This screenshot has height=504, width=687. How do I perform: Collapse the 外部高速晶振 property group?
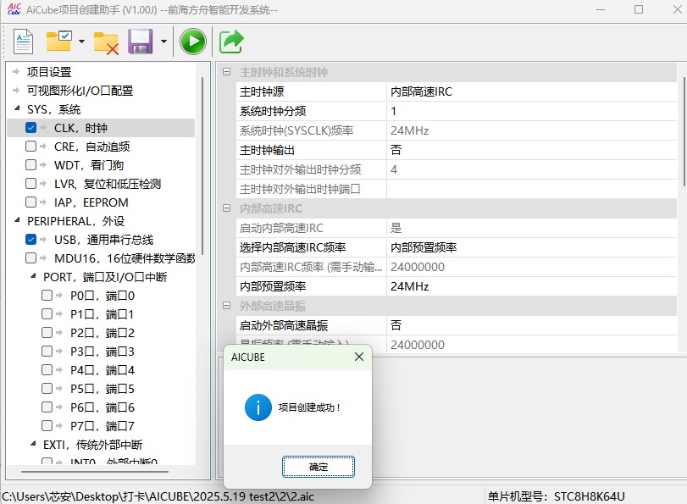(226, 306)
